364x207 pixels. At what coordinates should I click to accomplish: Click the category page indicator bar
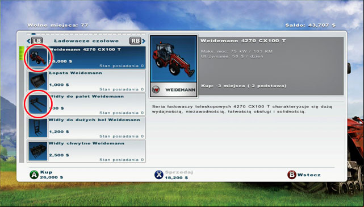pos(86,34)
